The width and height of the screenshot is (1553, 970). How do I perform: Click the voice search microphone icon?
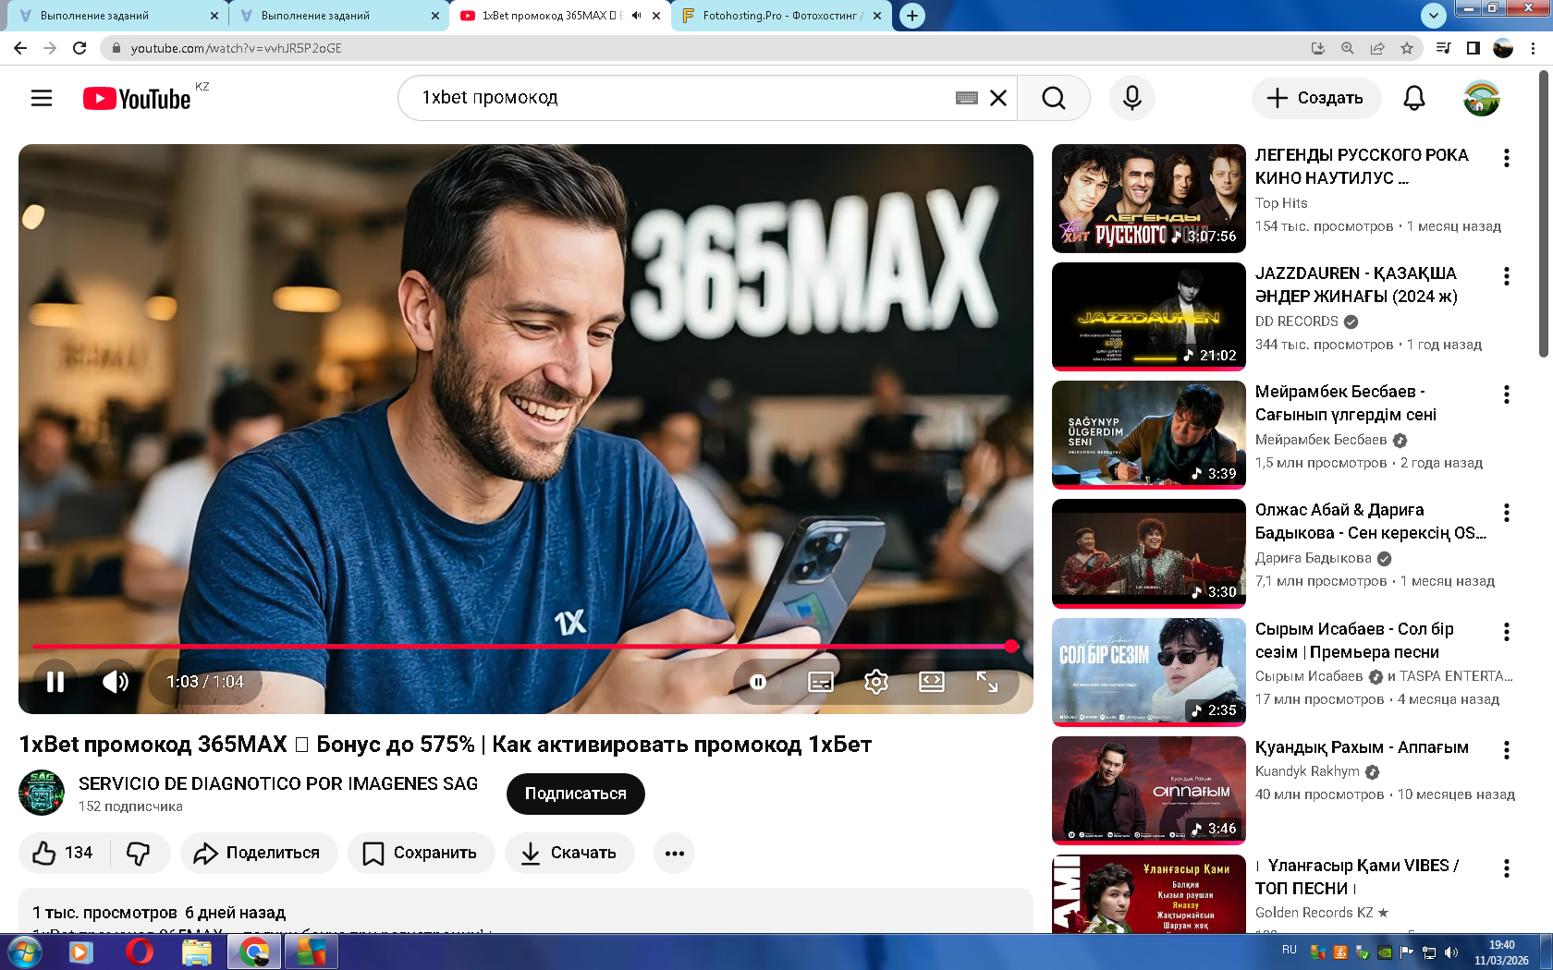click(1131, 98)
